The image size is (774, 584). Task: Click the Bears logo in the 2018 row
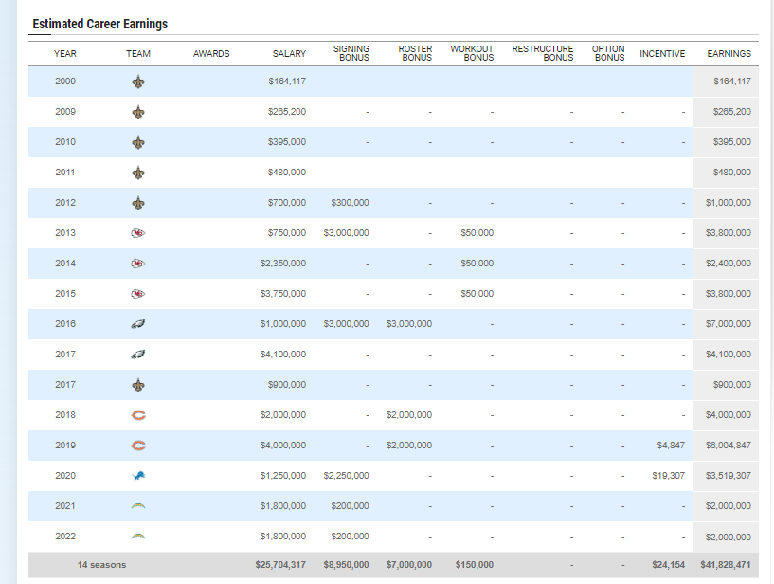(x=138, y=415)
